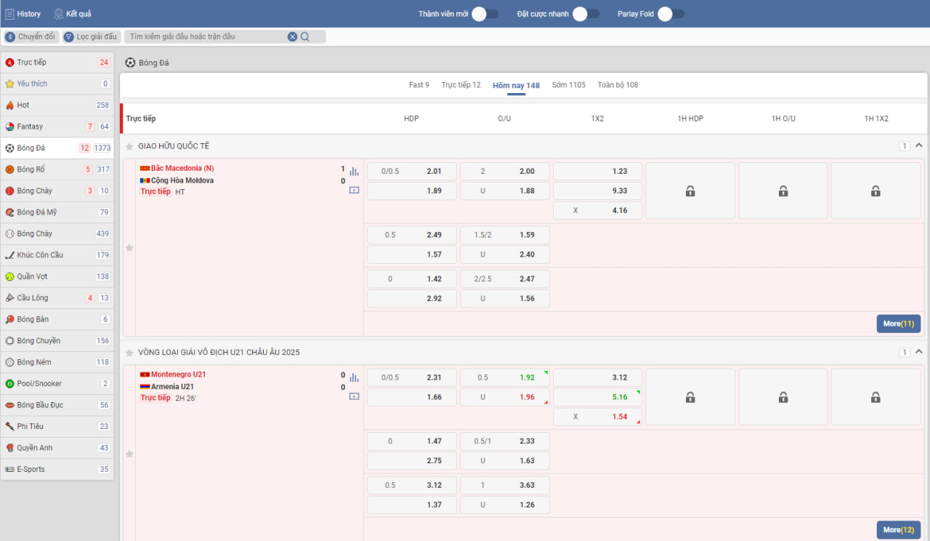Switch to the Trực tiếp 12 tab
The height and width of the screenshot is (541, 930).
click(x=461, y=85)
